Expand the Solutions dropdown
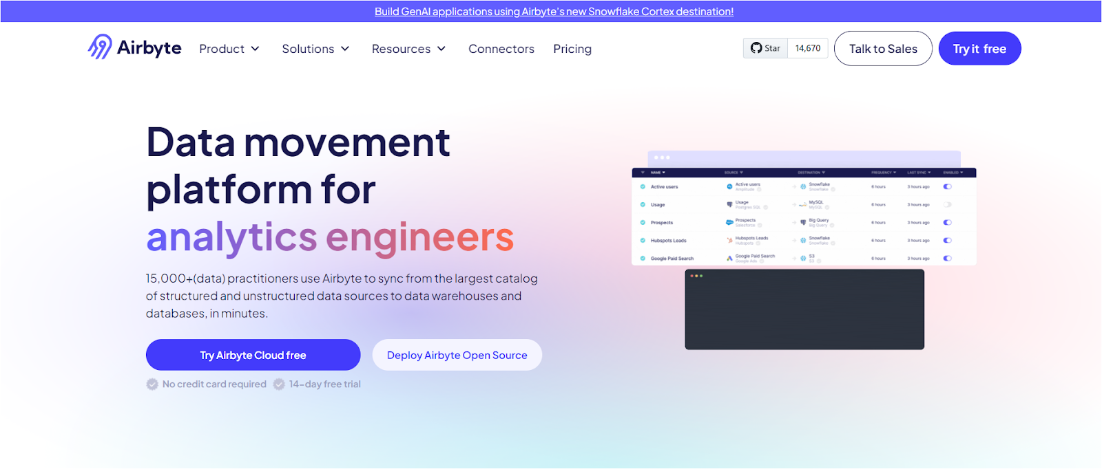 point(316,49)
